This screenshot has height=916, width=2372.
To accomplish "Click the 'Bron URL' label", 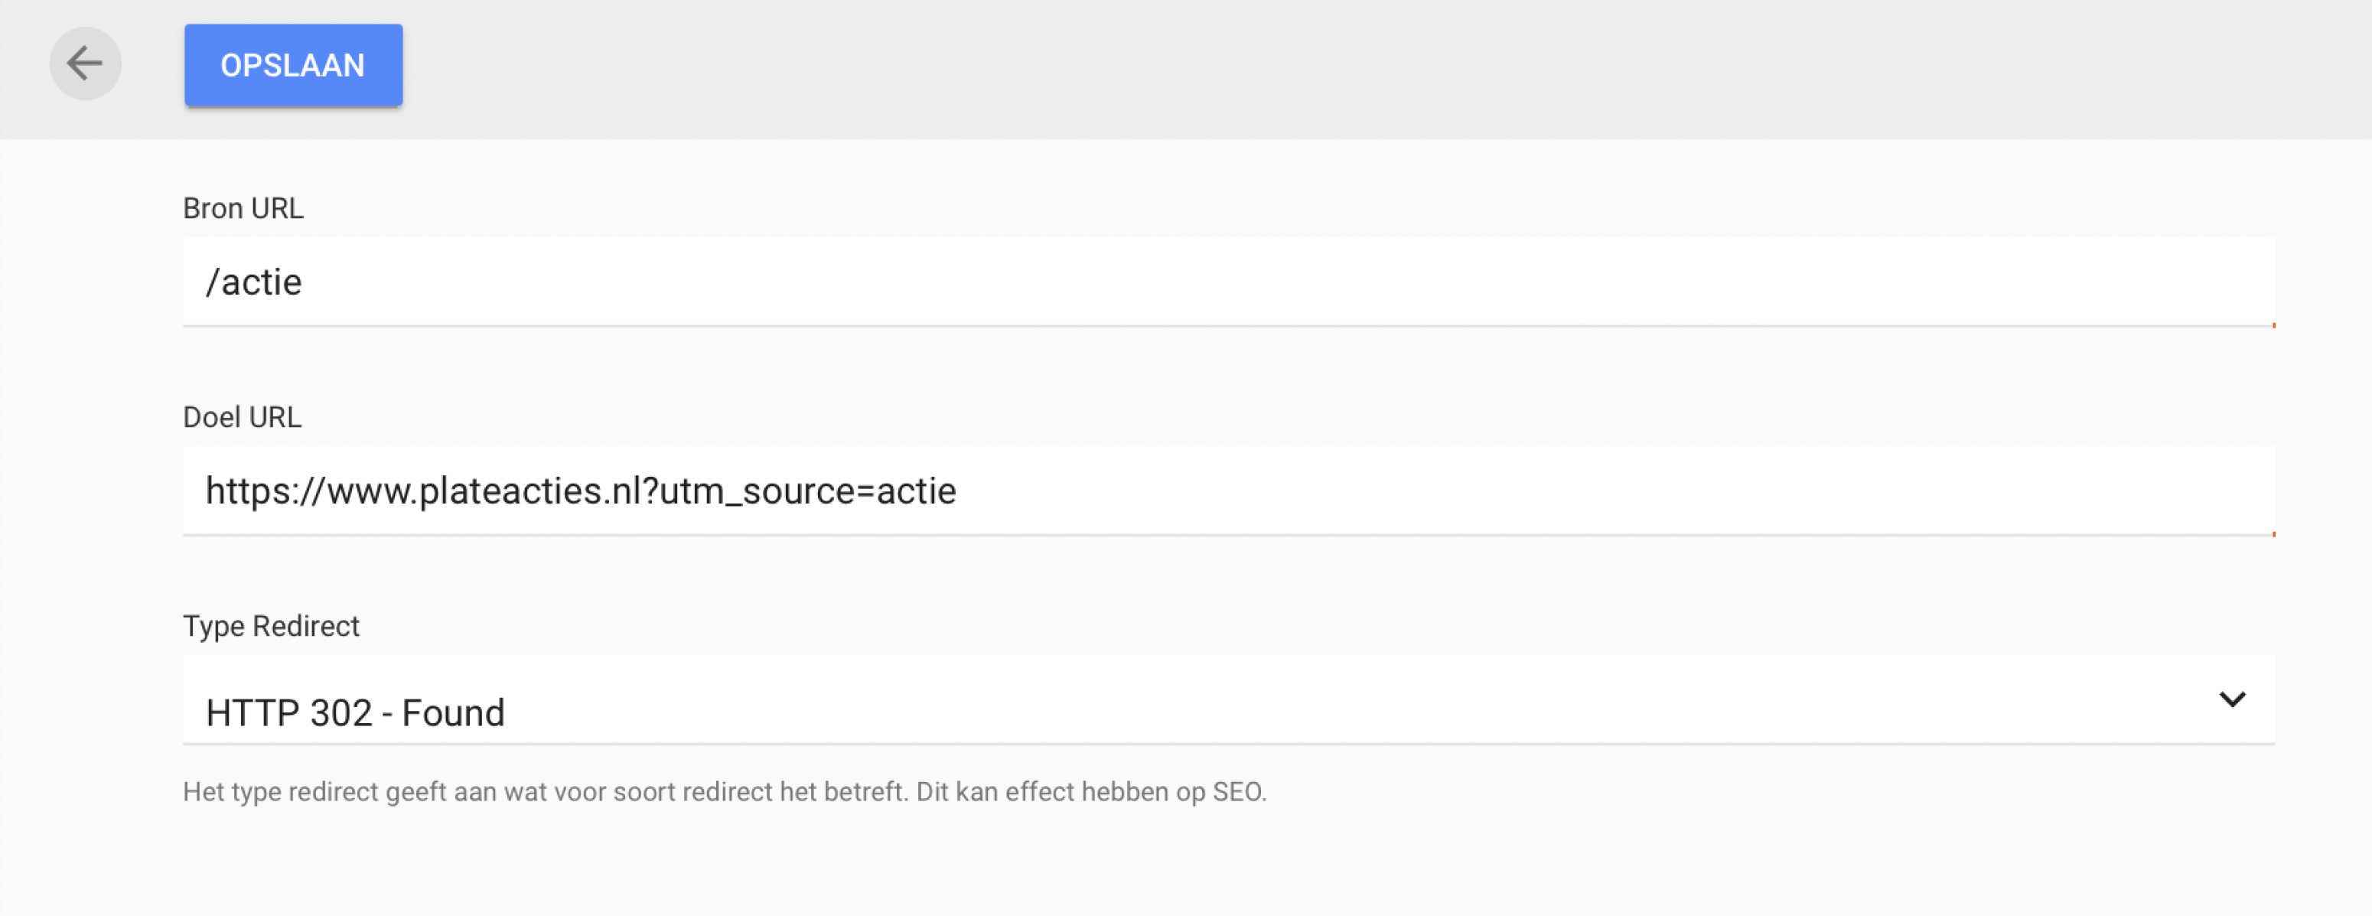I will pos(243,208).
